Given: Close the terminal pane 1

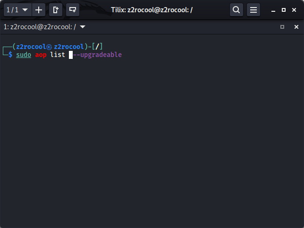Looking at the screenshot, I should pos(296,27).
